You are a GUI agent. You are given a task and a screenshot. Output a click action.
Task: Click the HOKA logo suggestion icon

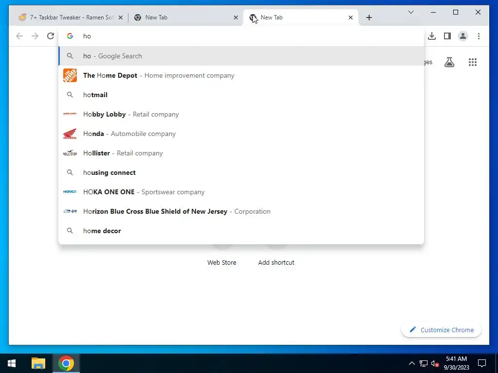point(70,191)
